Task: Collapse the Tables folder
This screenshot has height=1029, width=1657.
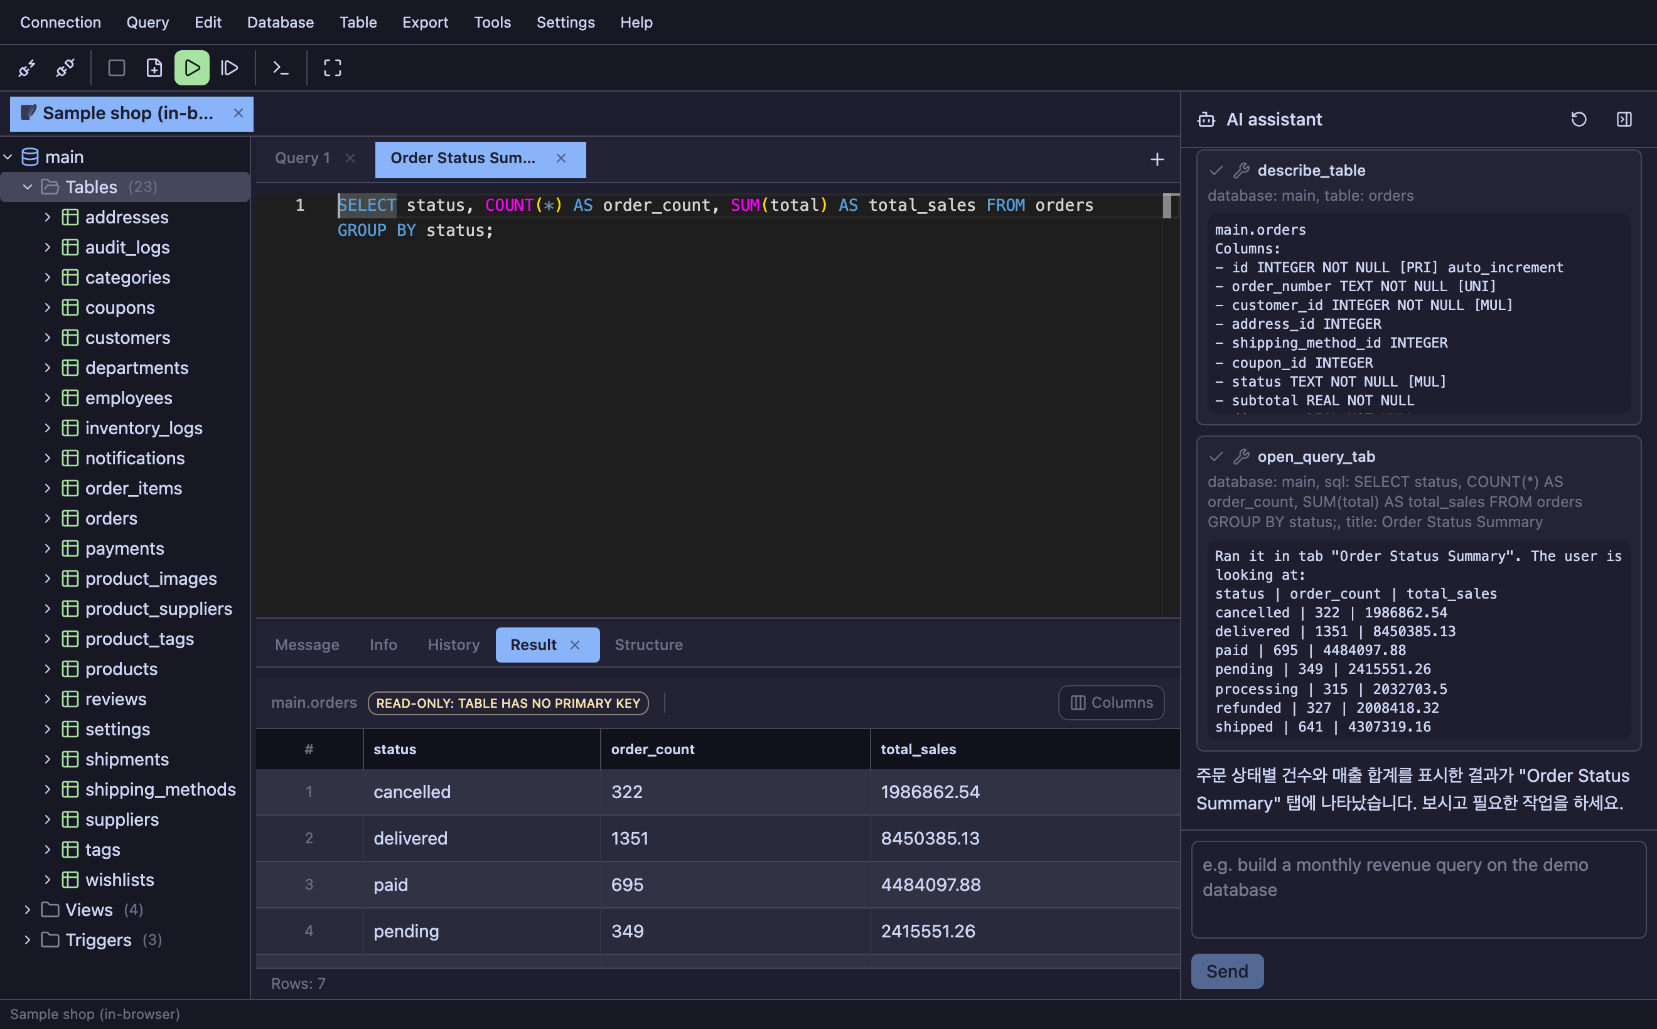Action: [x=28, y=187]
